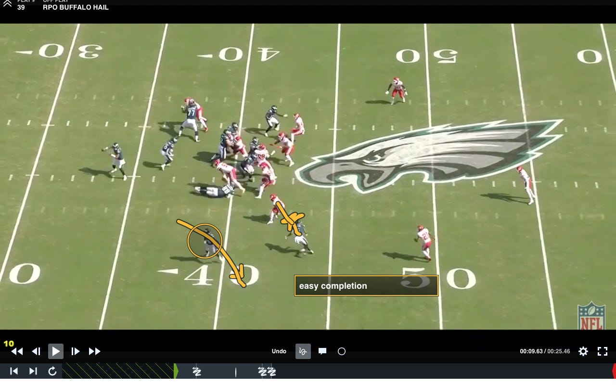616x385 pixels.
Task: Jump to the previous clip
Action: point(14,371)
